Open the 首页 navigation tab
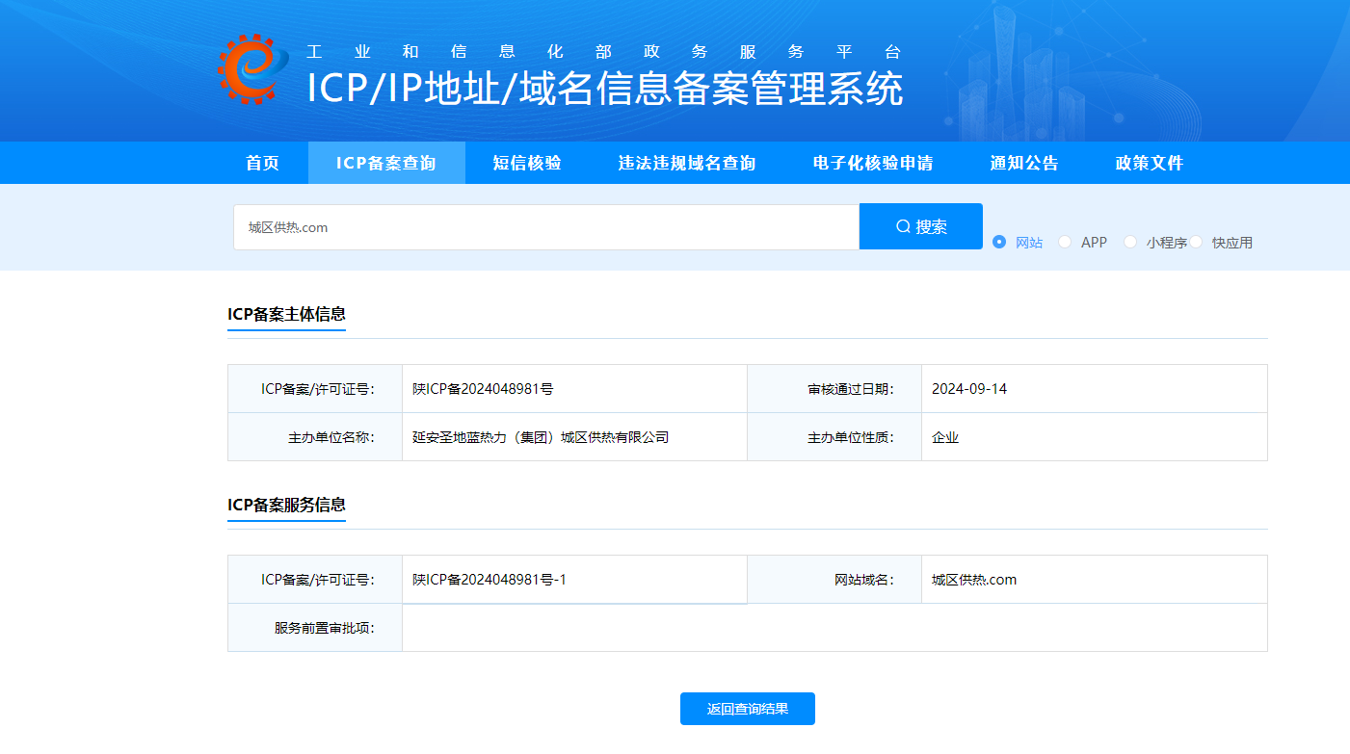1350x754 pixels. 263,163
